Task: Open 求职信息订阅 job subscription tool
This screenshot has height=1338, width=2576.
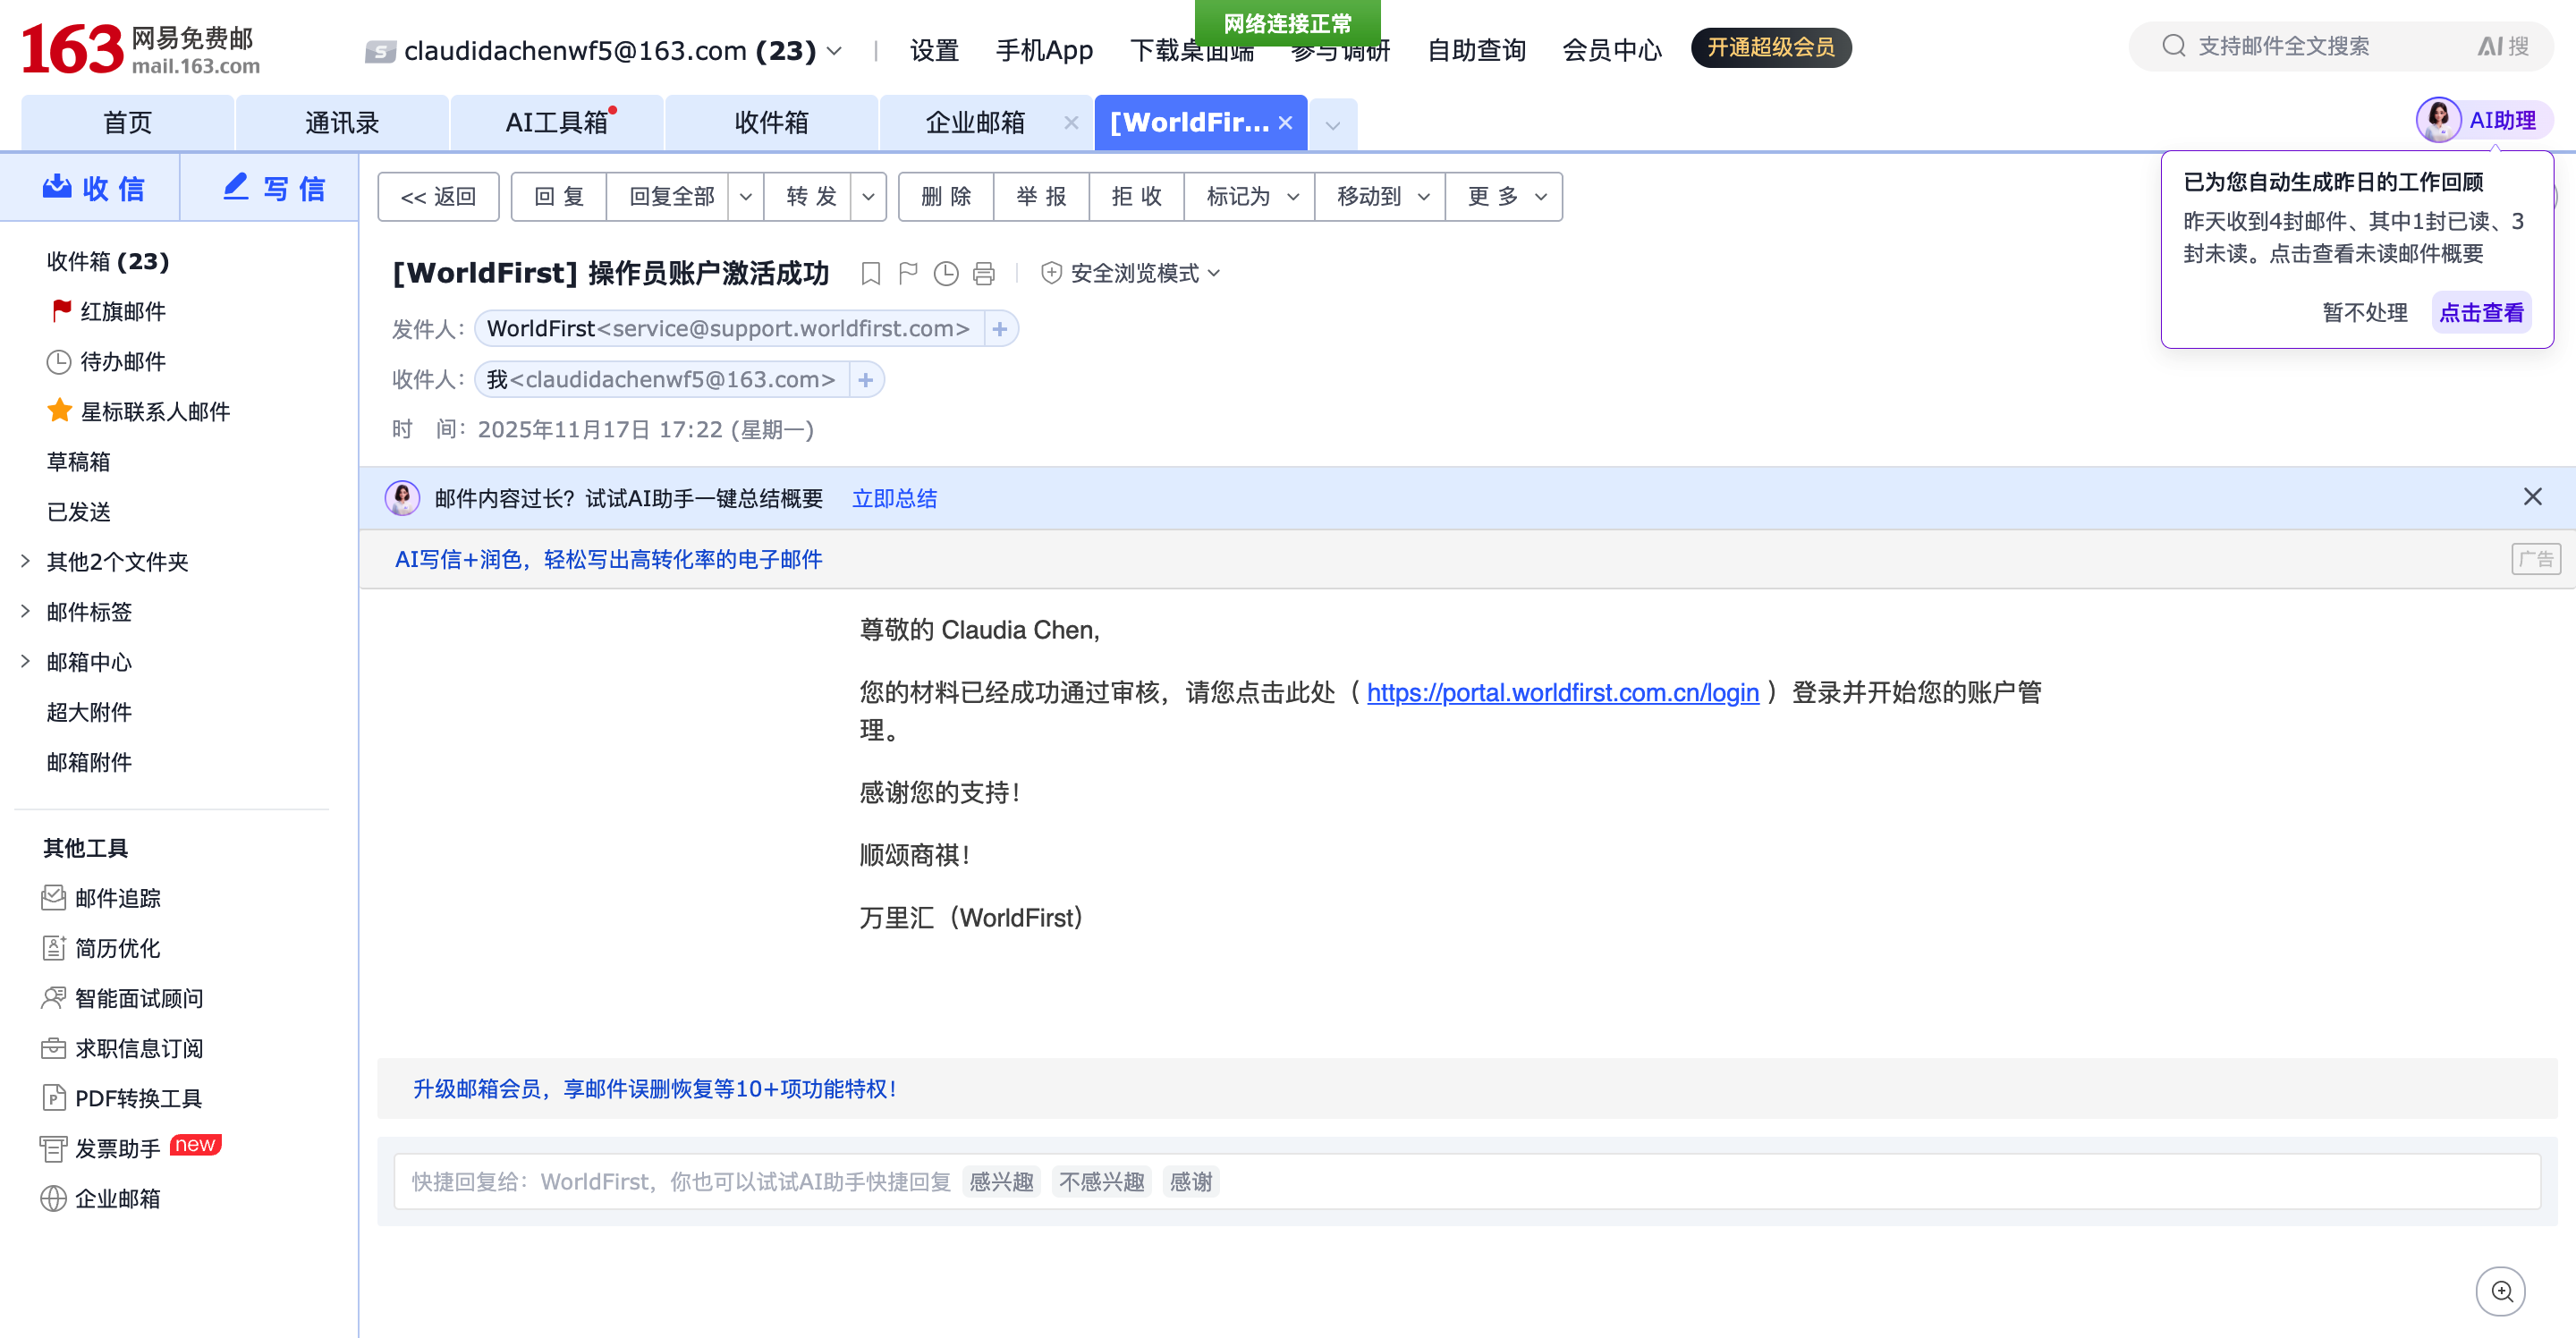Action: coord(122,1048)
